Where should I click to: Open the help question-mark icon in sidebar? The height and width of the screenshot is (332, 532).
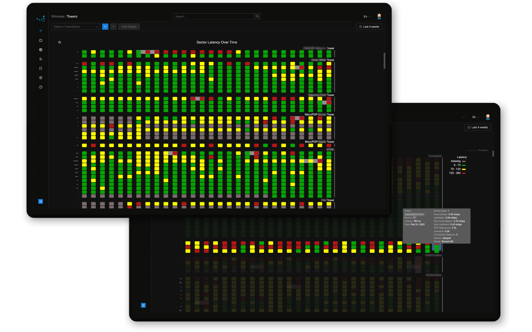[x=41, y=87]
